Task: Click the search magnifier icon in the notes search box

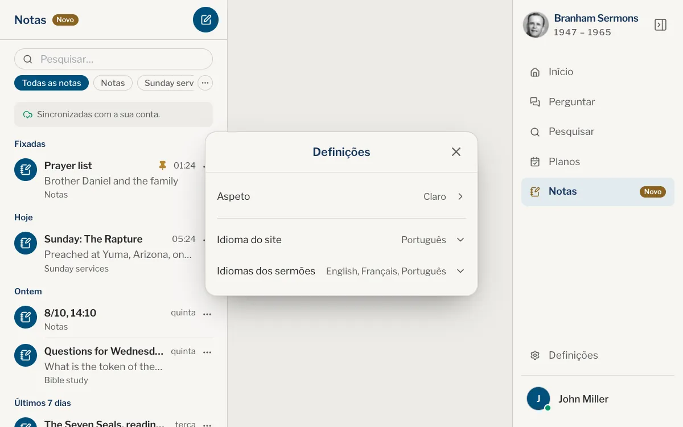Action: pos(27,59)
